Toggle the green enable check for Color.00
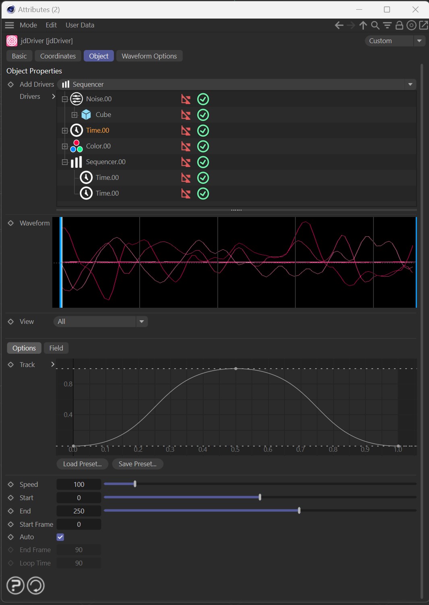 (x=203, y=146)
